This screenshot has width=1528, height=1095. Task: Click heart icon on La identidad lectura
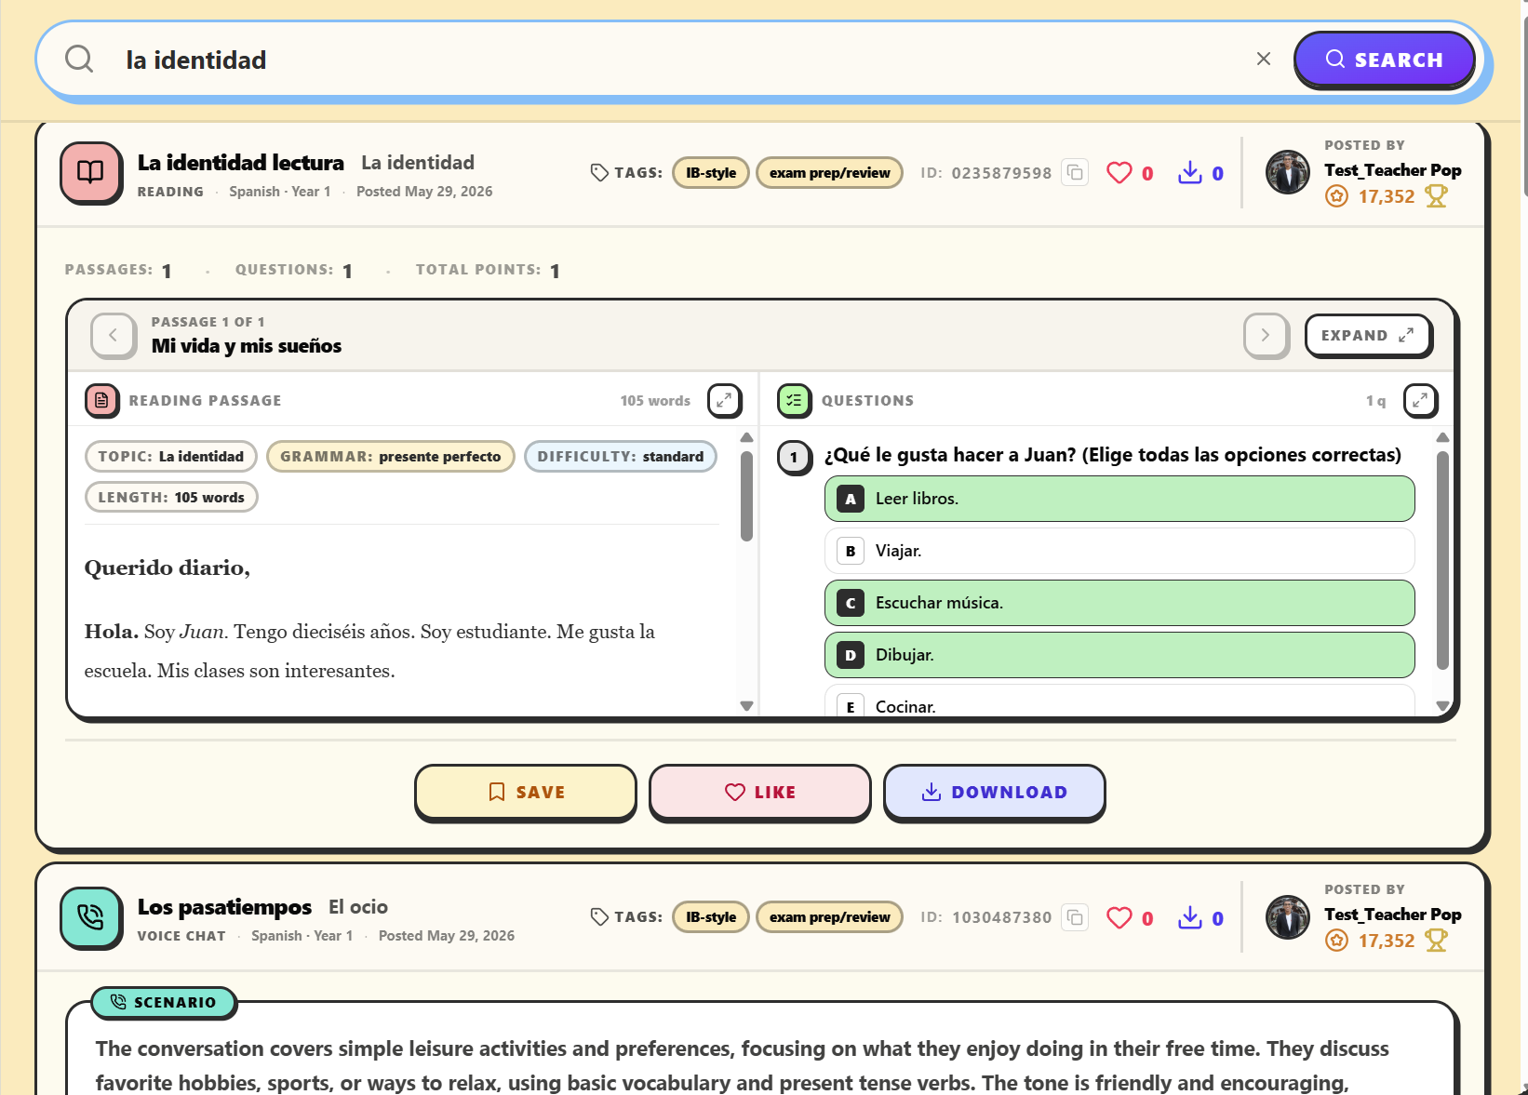coord(1119,173)
